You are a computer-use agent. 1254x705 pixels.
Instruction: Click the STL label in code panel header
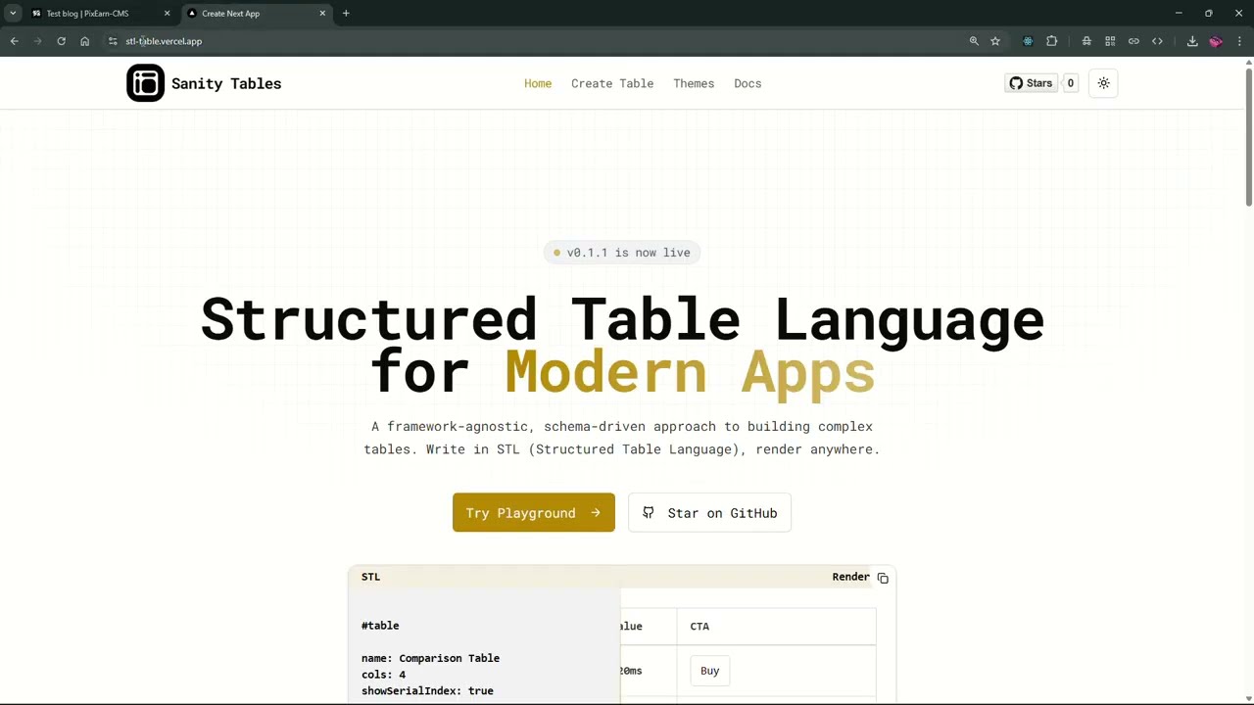point(370,577)
